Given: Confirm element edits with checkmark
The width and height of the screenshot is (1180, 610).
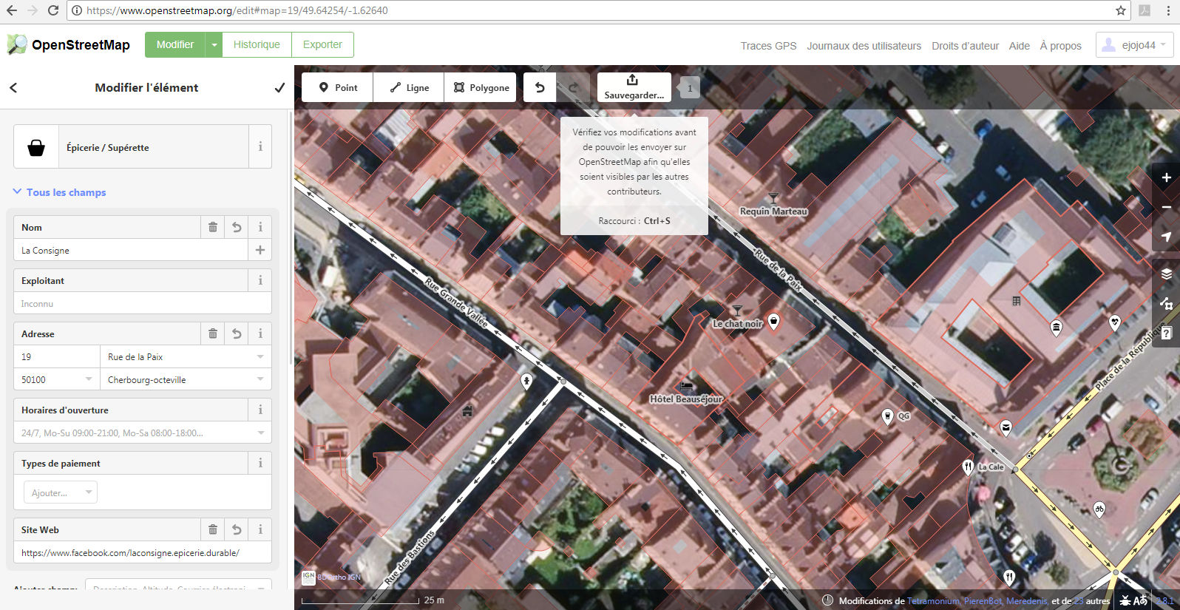Looking at the screenshot, I should click(279, 87).
